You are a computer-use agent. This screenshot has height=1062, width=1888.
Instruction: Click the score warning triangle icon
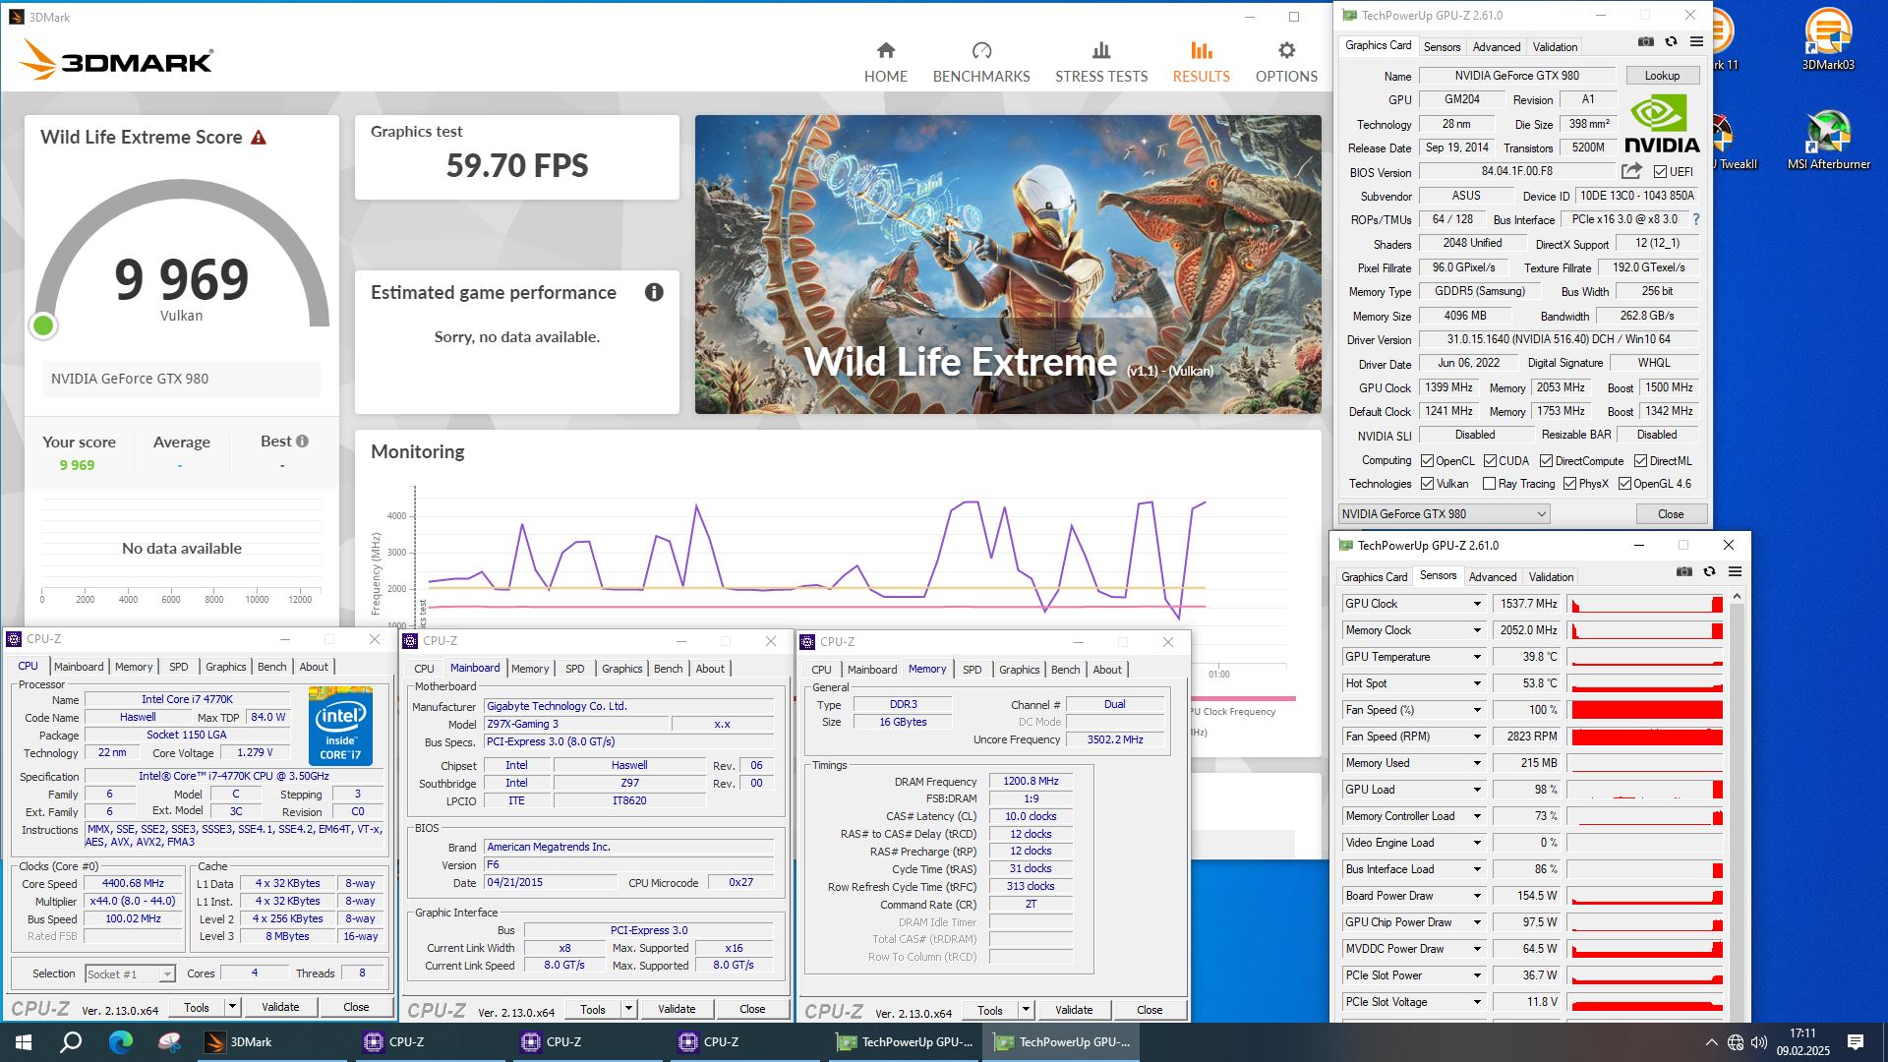pyautogui.click(x=259, y=138)
